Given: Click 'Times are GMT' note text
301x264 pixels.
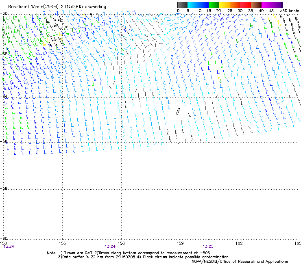Looking at the screenshot, I should click(79, 253).
